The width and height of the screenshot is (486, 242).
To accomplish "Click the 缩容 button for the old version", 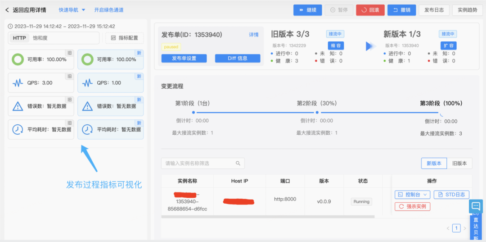I will tap(336, 46).
